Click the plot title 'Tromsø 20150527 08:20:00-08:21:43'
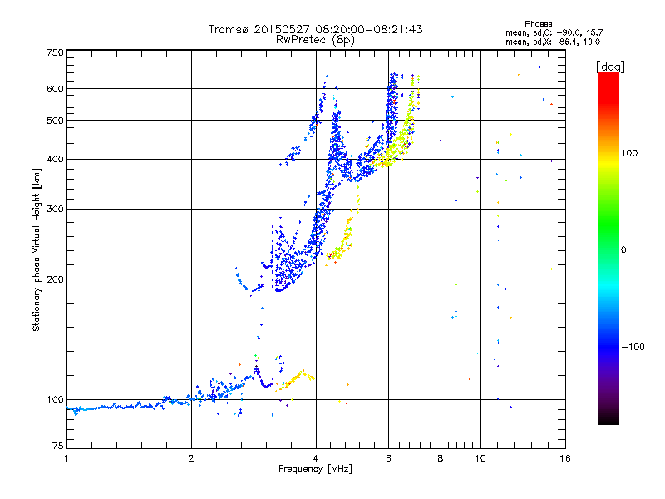The height and width of the screenshot is (499, 665). 315,29
